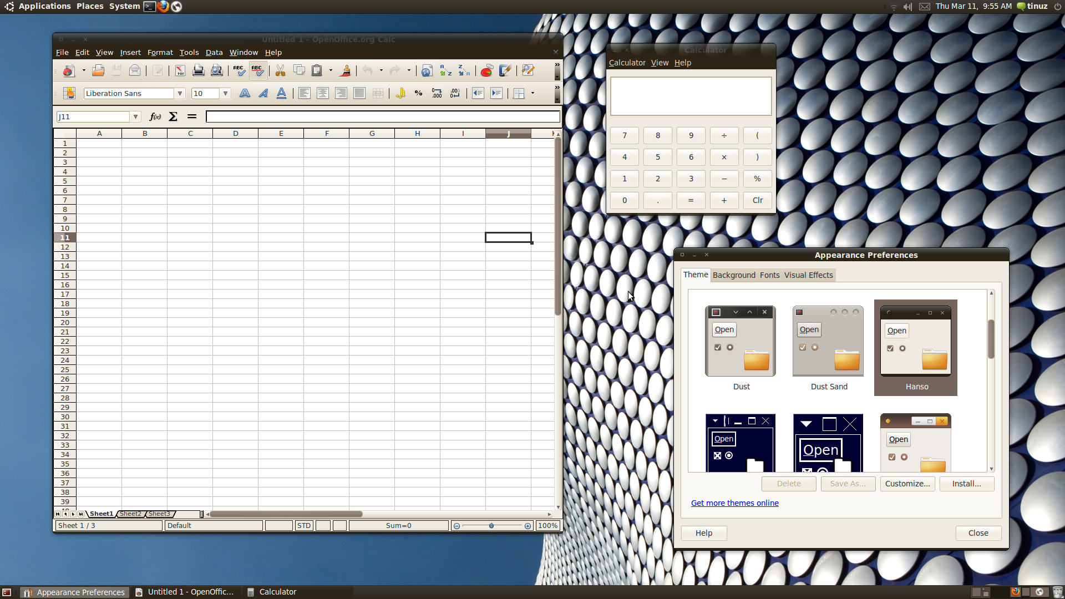
Task: Select the Format Paintbrush icon
Action: click(345, 70)
